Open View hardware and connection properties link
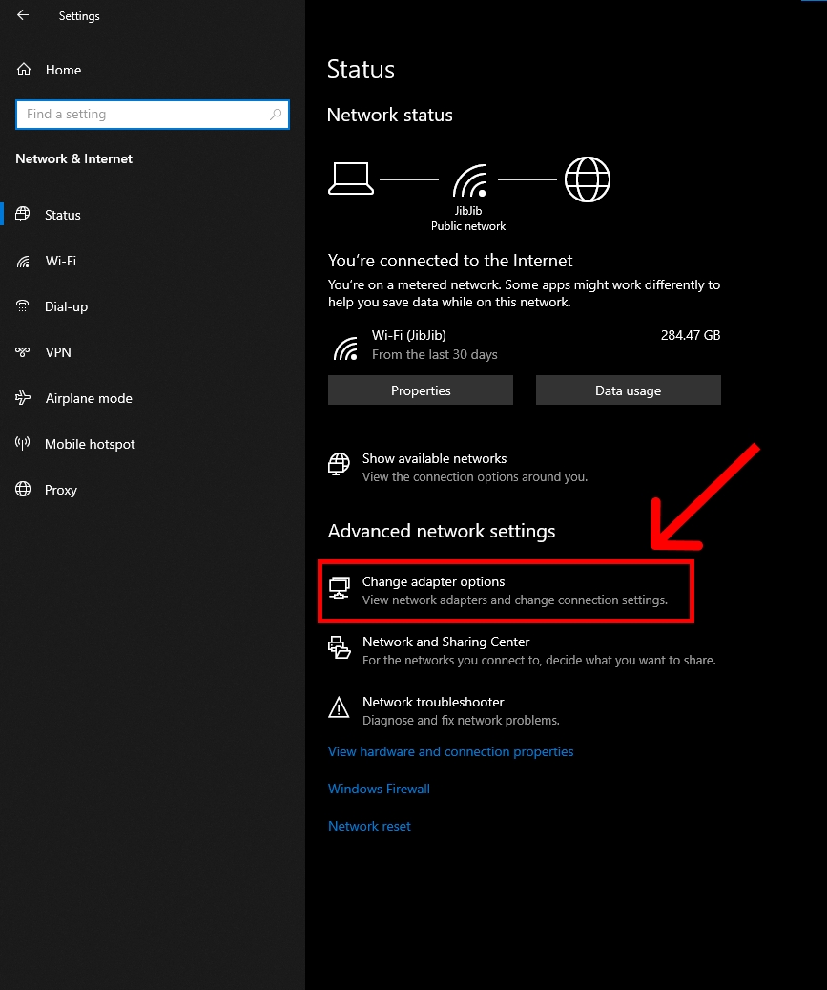827x990 pixels. coord(450,751)
